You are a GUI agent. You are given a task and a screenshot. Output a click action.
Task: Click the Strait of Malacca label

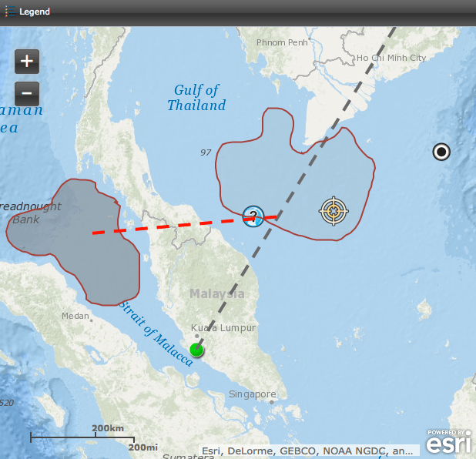pos(156,334)
